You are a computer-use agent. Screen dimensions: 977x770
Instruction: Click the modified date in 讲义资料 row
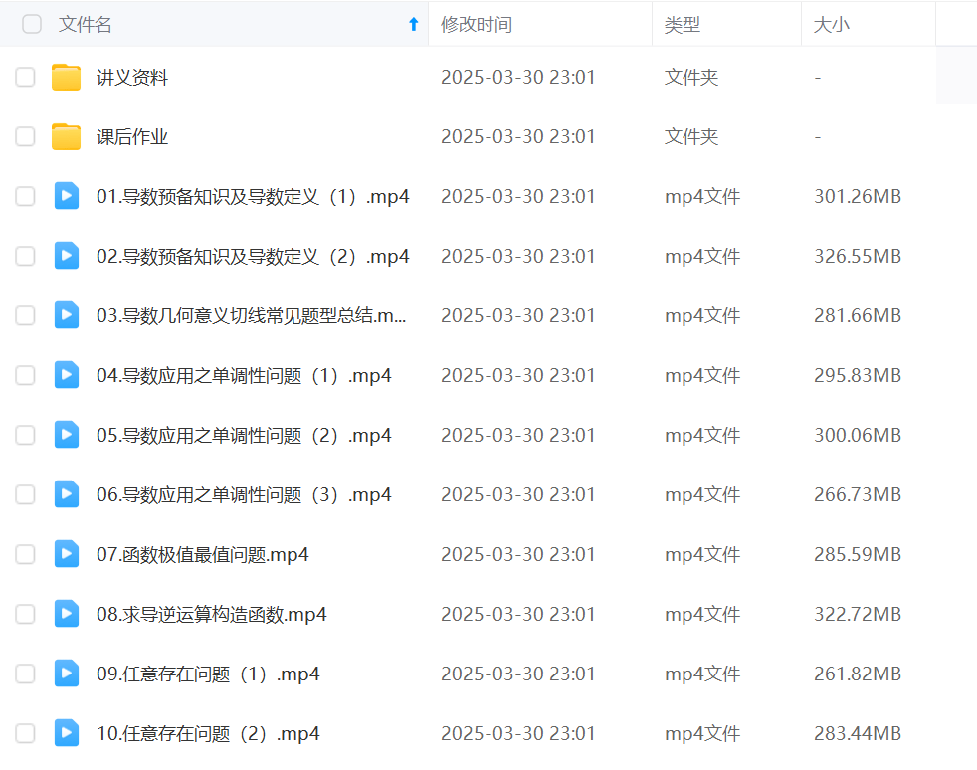pos(517,78)
